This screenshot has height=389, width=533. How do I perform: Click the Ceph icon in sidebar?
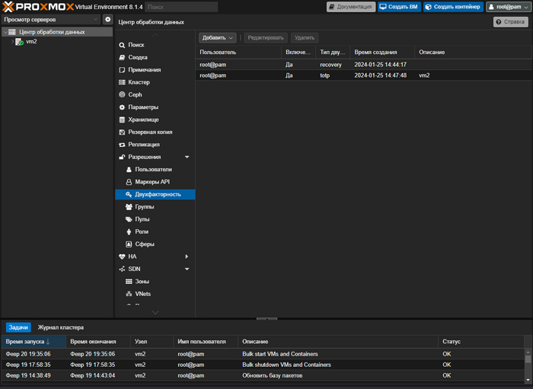[x=122, y=94]
